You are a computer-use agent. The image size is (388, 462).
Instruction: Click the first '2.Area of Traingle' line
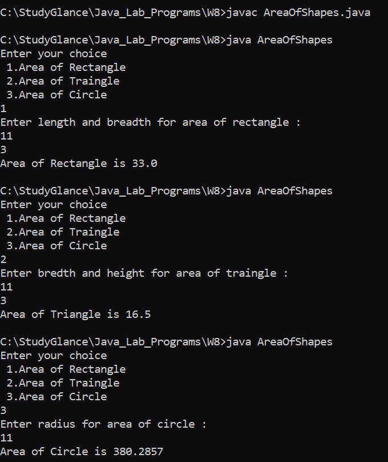[63, 81]
